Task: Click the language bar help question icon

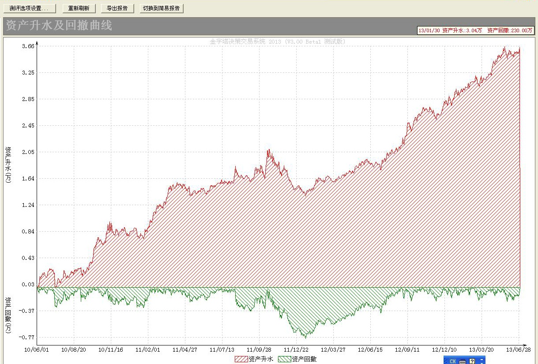Action: click(x=472, y=361)
